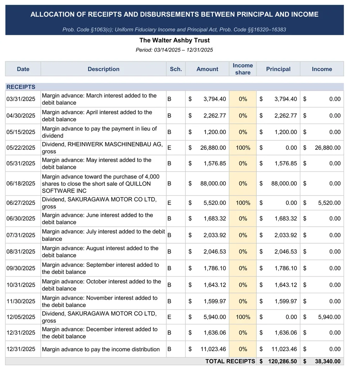349x366 pixels.
Task: Select the 88,000.00 Principal value
Action: (x=284, y=184)
